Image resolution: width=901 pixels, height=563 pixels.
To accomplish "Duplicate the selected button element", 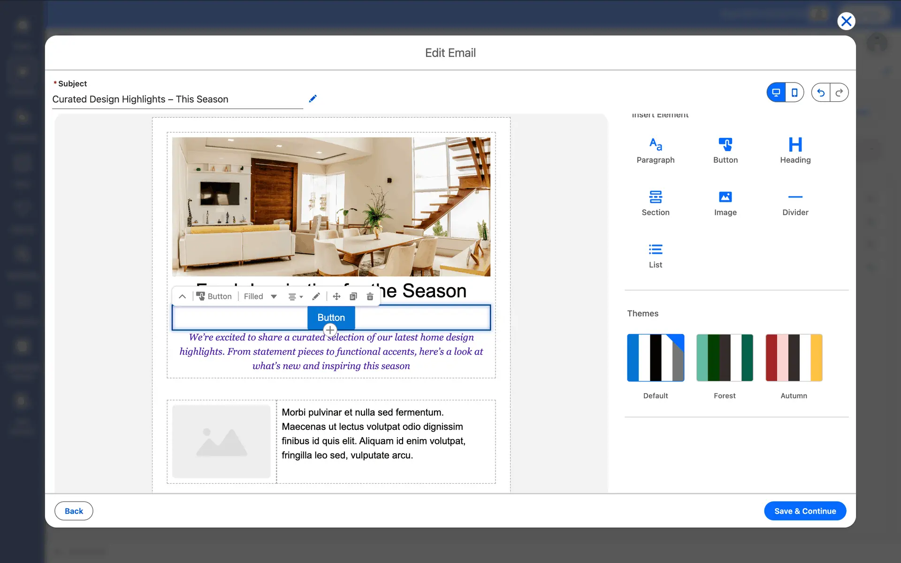I will pyautogui.click(x=353, y=297).
